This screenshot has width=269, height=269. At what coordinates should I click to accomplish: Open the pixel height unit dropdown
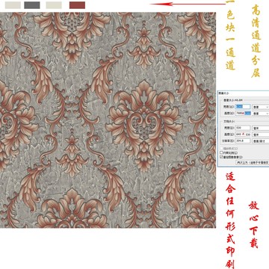(x=261, y=114)
